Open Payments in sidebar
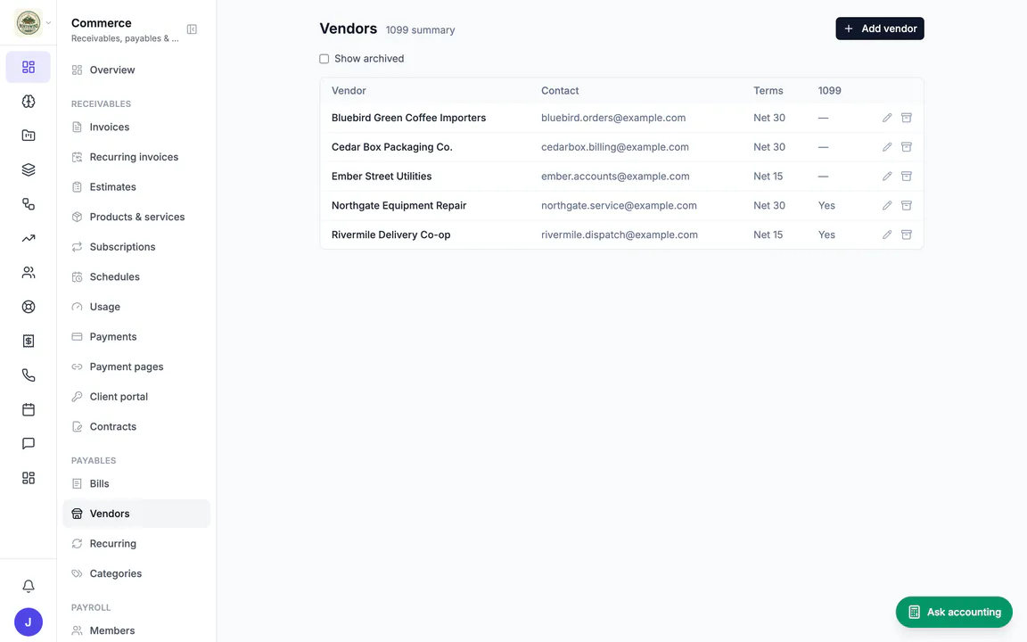The width and height of the screenshot is (1027, 642). 136,337
